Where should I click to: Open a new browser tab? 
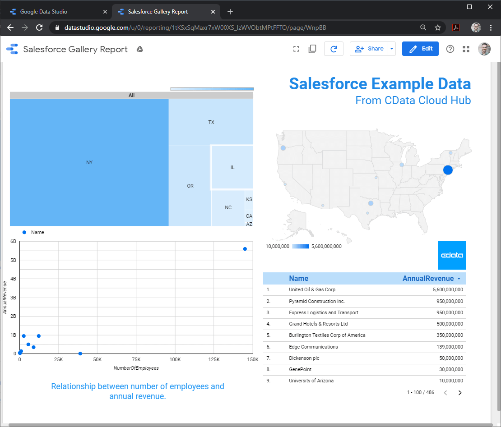click(230, 12)
